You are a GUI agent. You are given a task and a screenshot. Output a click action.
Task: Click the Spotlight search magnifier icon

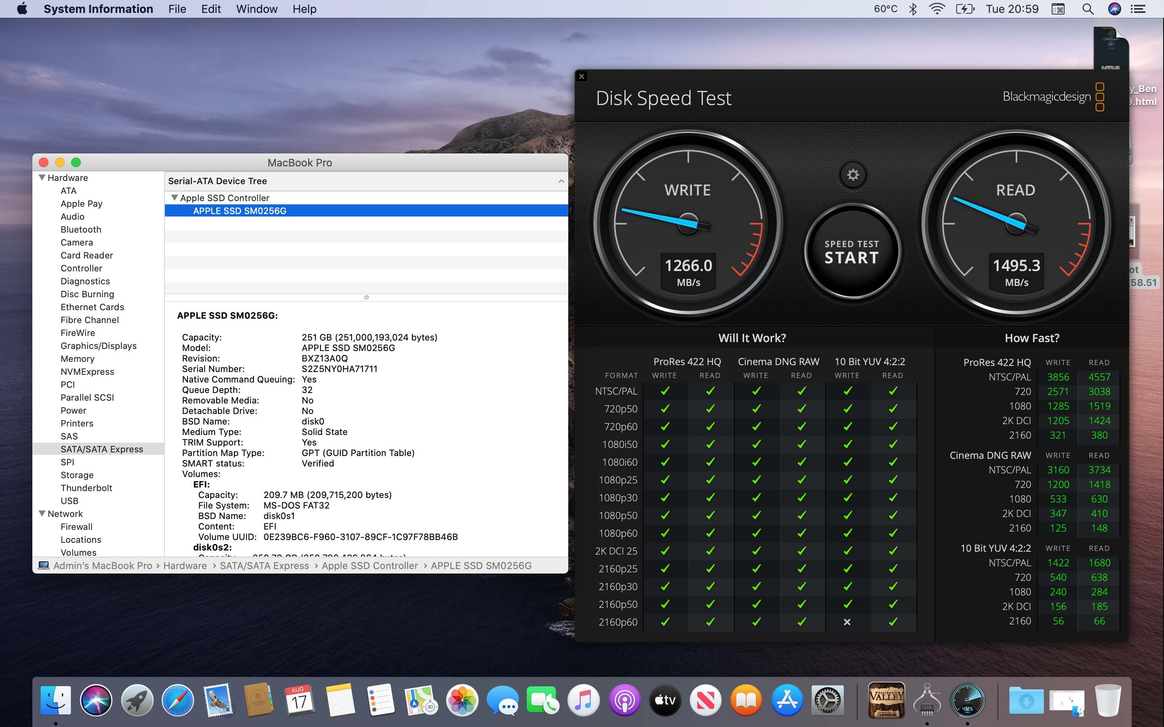point(1088,9)
